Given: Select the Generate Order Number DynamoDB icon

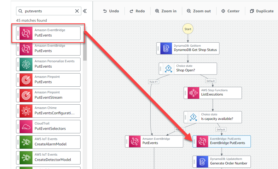Looking at the screenshot, I should coord(202,162).
